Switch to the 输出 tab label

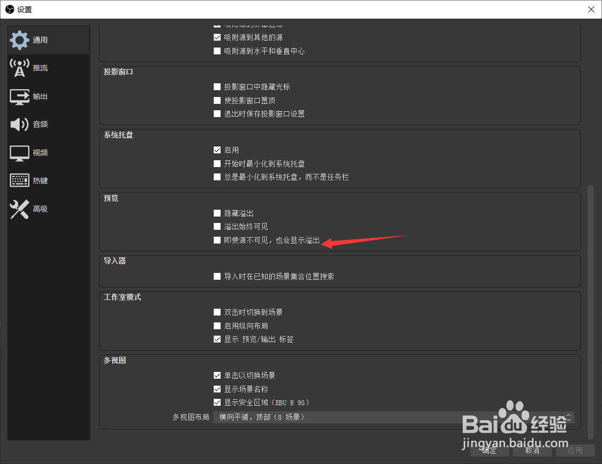40,97
